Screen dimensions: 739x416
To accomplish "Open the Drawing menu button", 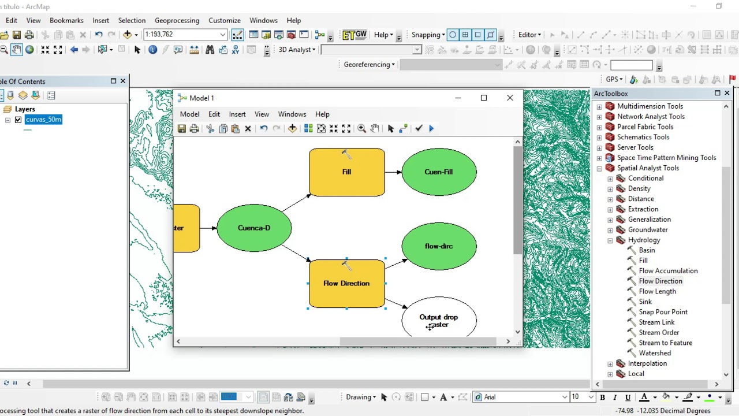I will (x=361, y=397).
